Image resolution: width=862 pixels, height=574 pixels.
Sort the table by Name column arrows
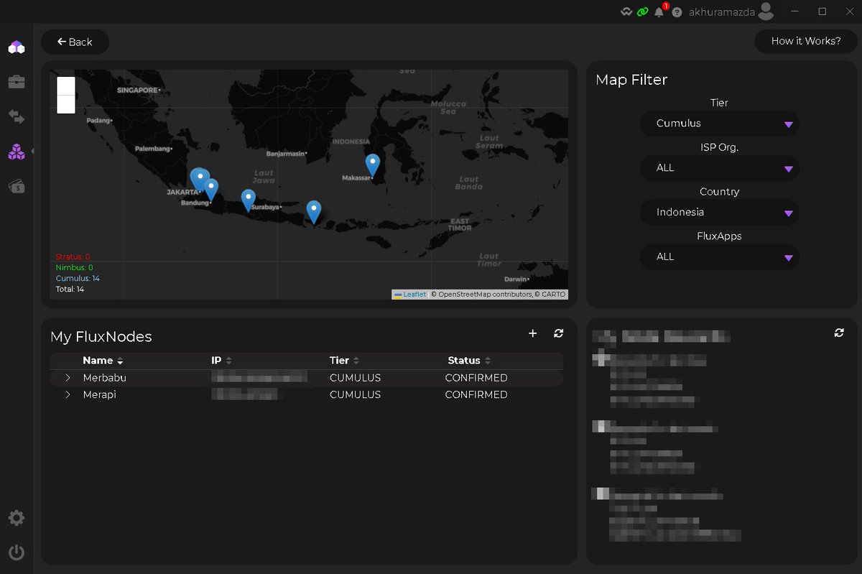click(120, 361)
